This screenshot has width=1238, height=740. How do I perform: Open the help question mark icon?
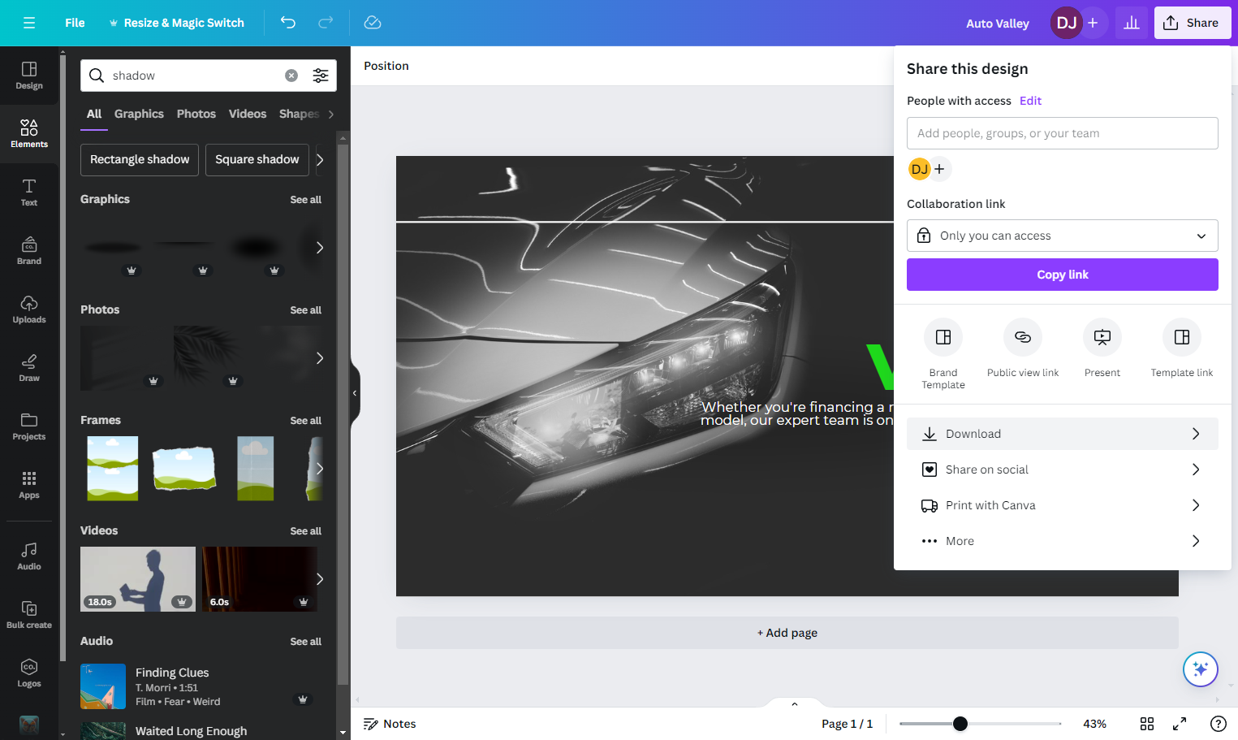pos(1219,724)
